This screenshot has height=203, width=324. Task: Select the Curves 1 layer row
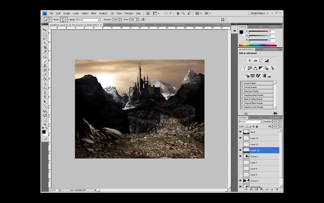click(259, 157)
